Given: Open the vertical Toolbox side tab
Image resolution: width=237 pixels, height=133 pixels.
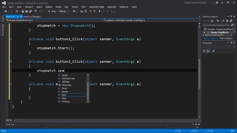Looking at the screenshot, I should pyautogui.click(x=3, y=18).
